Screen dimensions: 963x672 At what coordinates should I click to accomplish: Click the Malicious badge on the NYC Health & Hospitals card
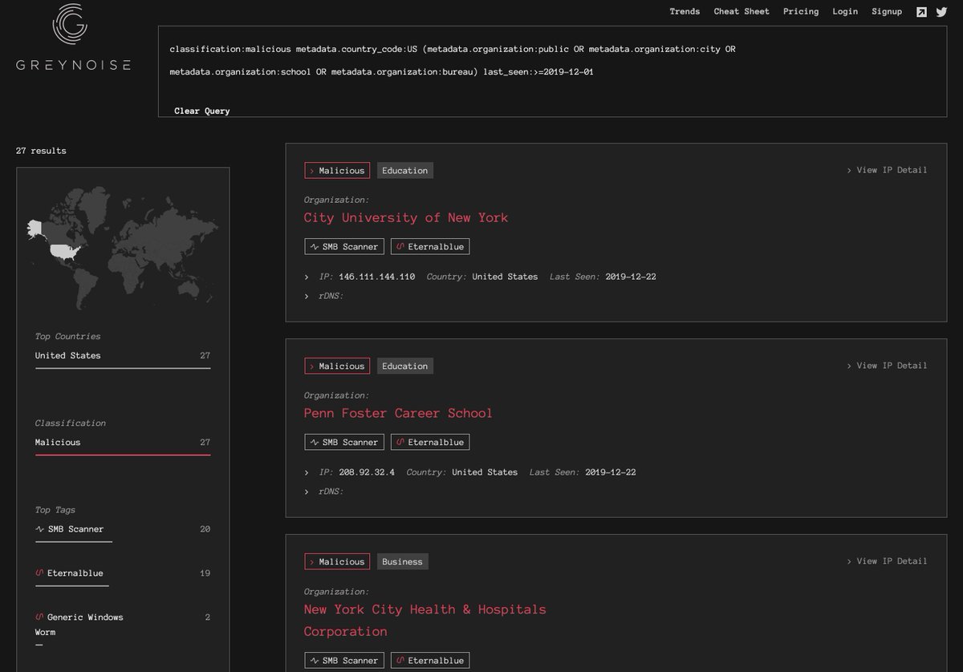click(x=337, y=561)
